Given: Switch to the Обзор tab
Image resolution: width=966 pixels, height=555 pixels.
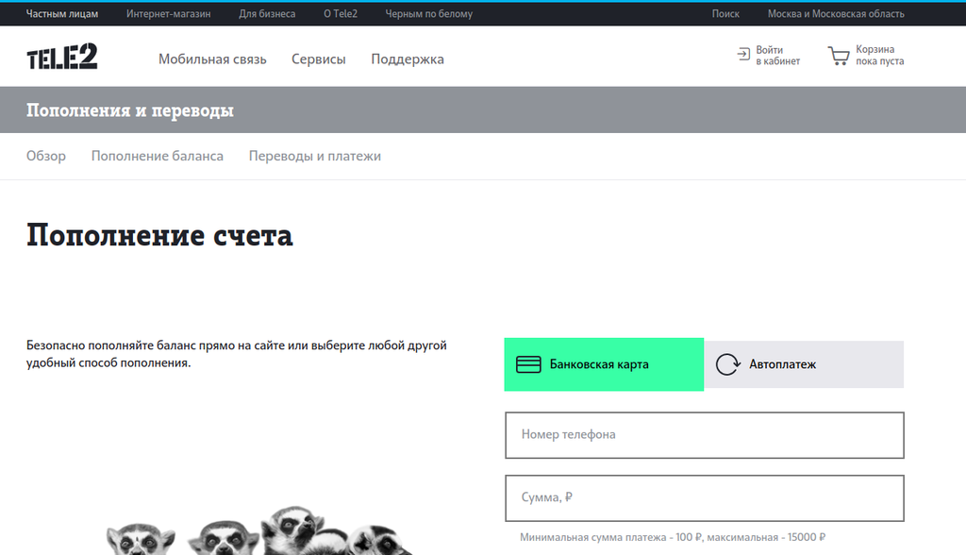Looking at the screenshot, I should (46, 156).
